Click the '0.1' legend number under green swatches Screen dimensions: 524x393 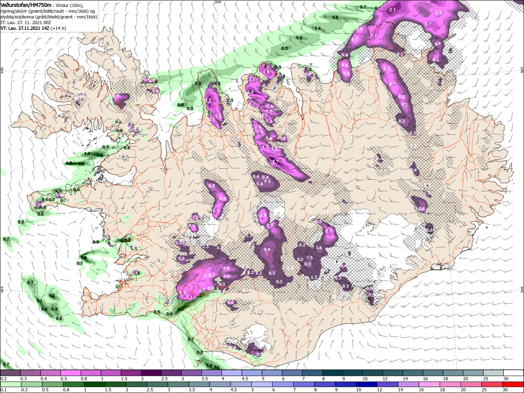(x=3, y=390)
